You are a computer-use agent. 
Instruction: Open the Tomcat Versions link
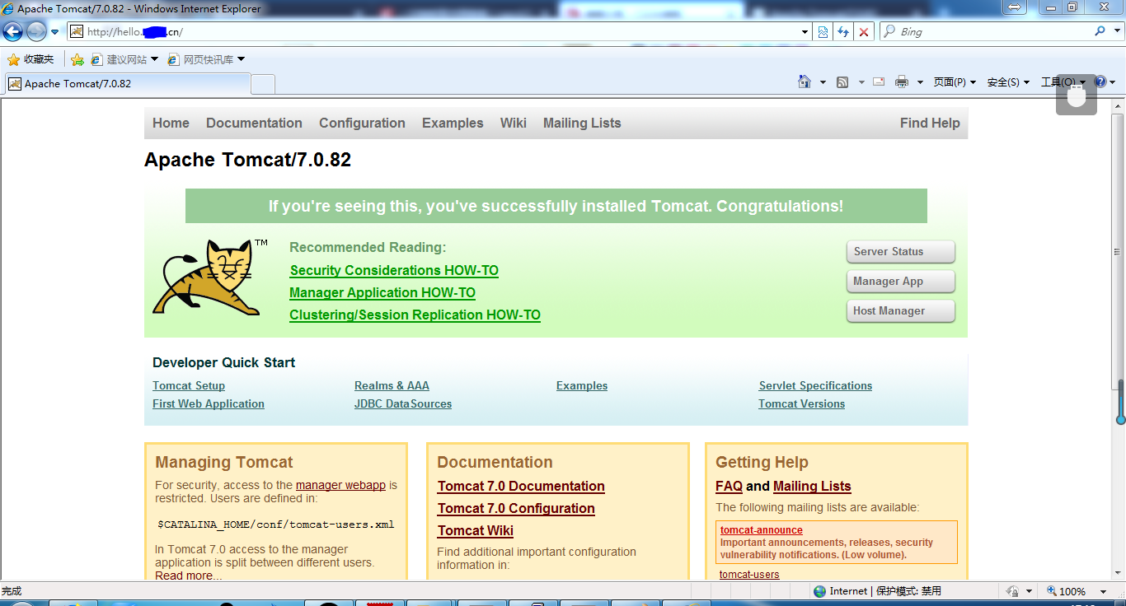[x=802, y=403]
